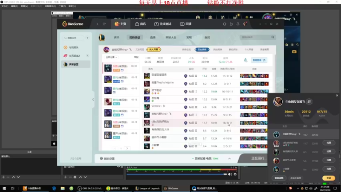Switch to 历史战绩 view
Image resolution: width=341 pixels, height=192 pixels.
(x=202, y=49)
